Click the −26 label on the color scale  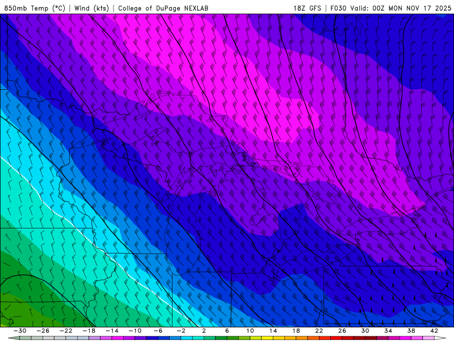(43, 331)
